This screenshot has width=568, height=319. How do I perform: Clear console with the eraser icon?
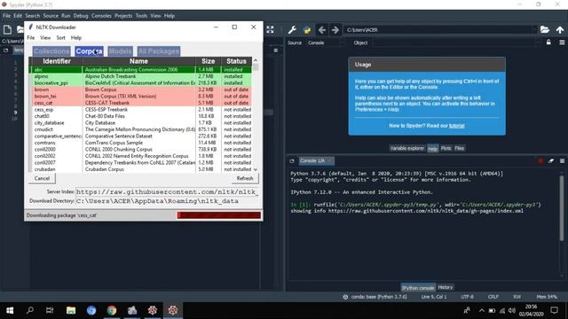click(551, 161)
